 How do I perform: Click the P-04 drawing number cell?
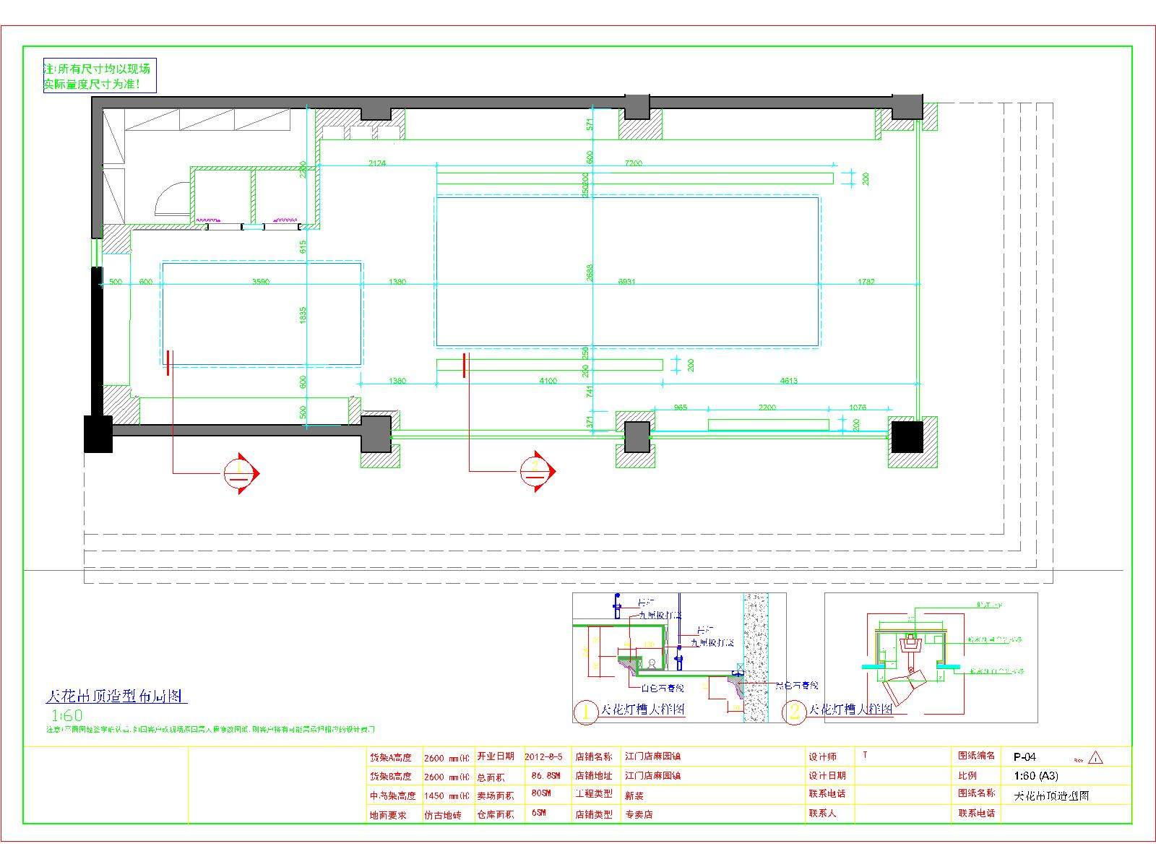(1025, 757)
